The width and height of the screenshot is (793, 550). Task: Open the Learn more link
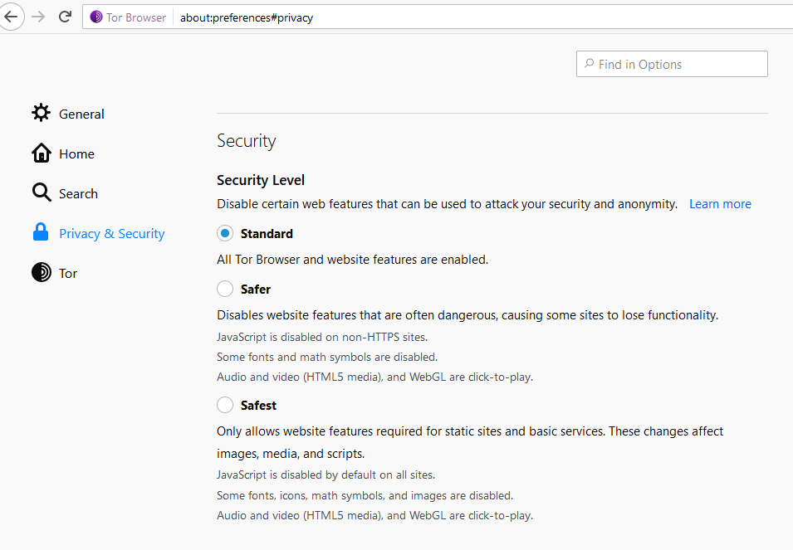pyautogui.click(x=720, y=204)
